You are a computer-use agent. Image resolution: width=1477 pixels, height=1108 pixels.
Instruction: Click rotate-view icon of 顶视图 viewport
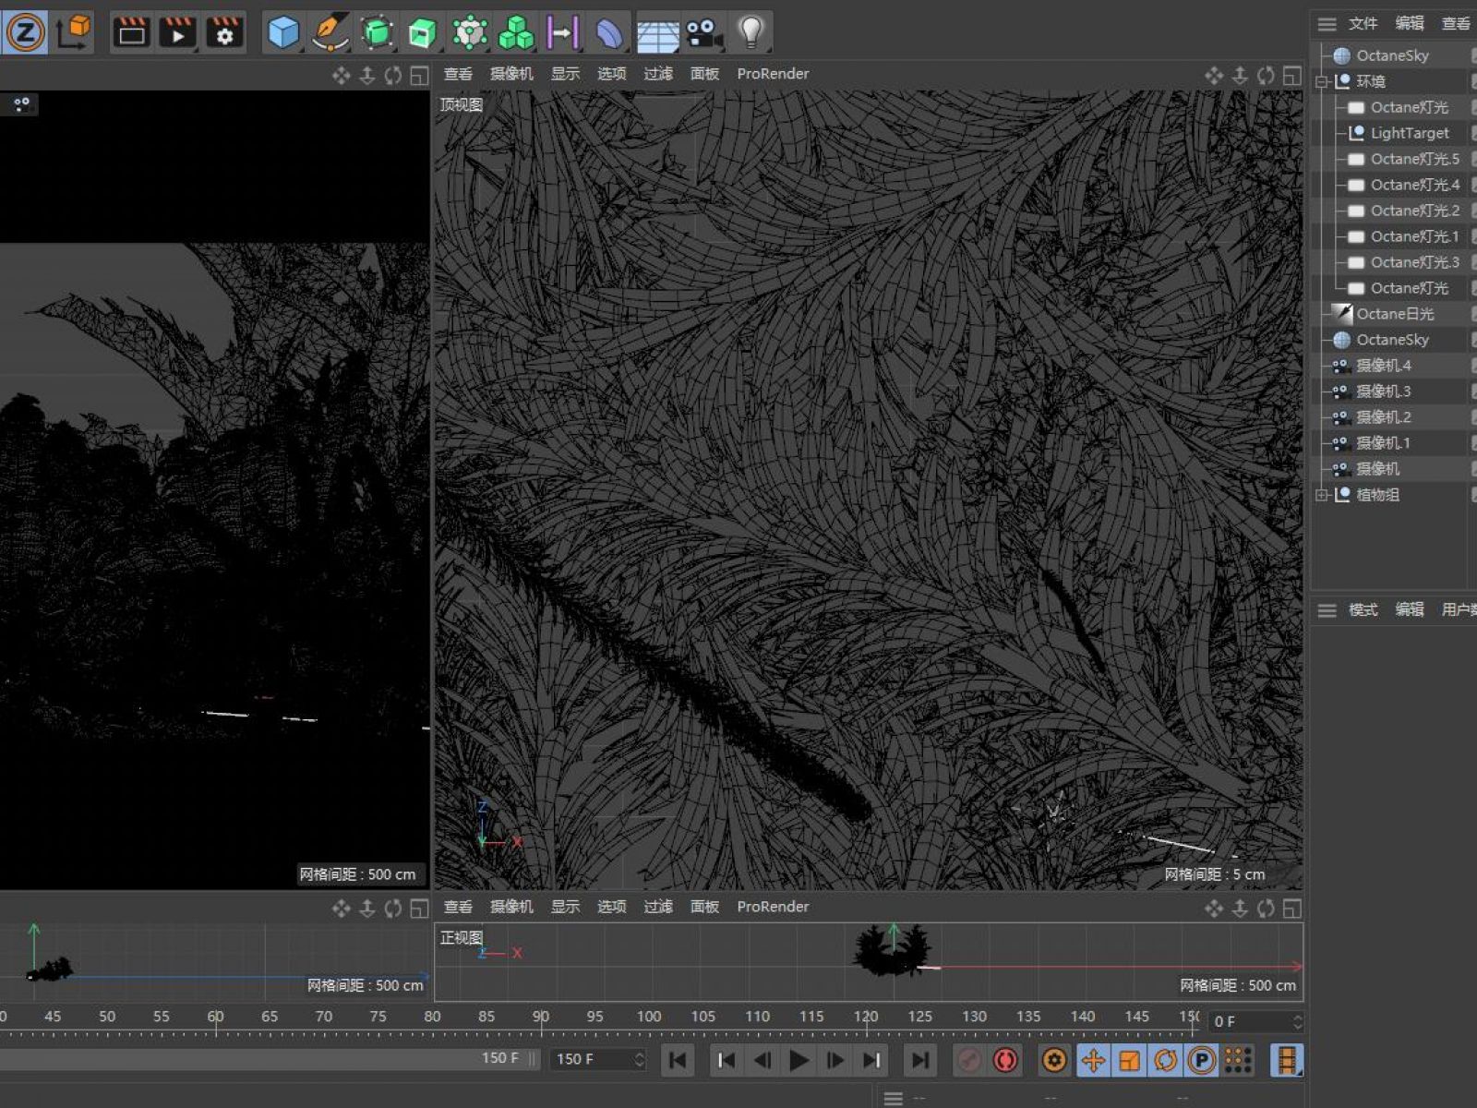coord(1266,76)
